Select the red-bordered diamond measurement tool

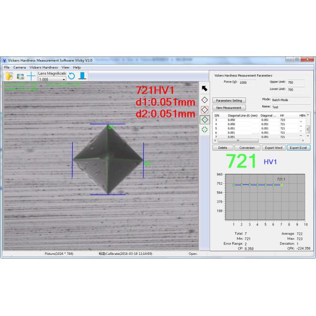(204, 110)
